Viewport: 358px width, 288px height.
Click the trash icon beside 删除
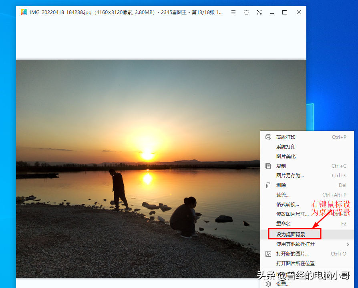(x=268, y=185)
